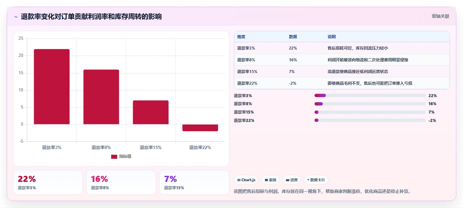
Task: Click the 16% data card
Action: coord(121,182)
